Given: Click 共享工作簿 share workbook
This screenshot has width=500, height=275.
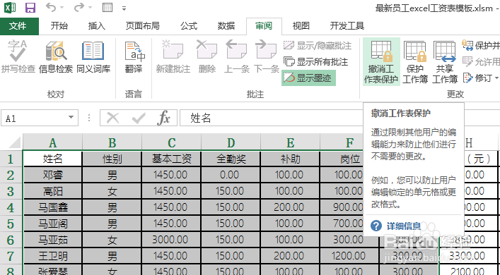Looking at the screenshot, I should 445,61.
